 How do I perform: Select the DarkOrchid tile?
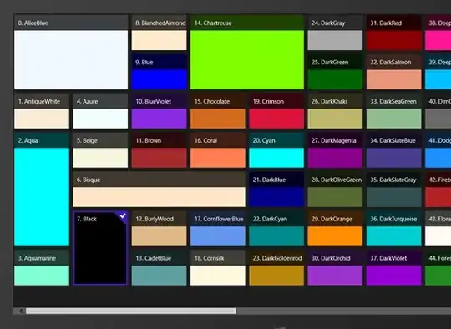click(x=335, y=268)
